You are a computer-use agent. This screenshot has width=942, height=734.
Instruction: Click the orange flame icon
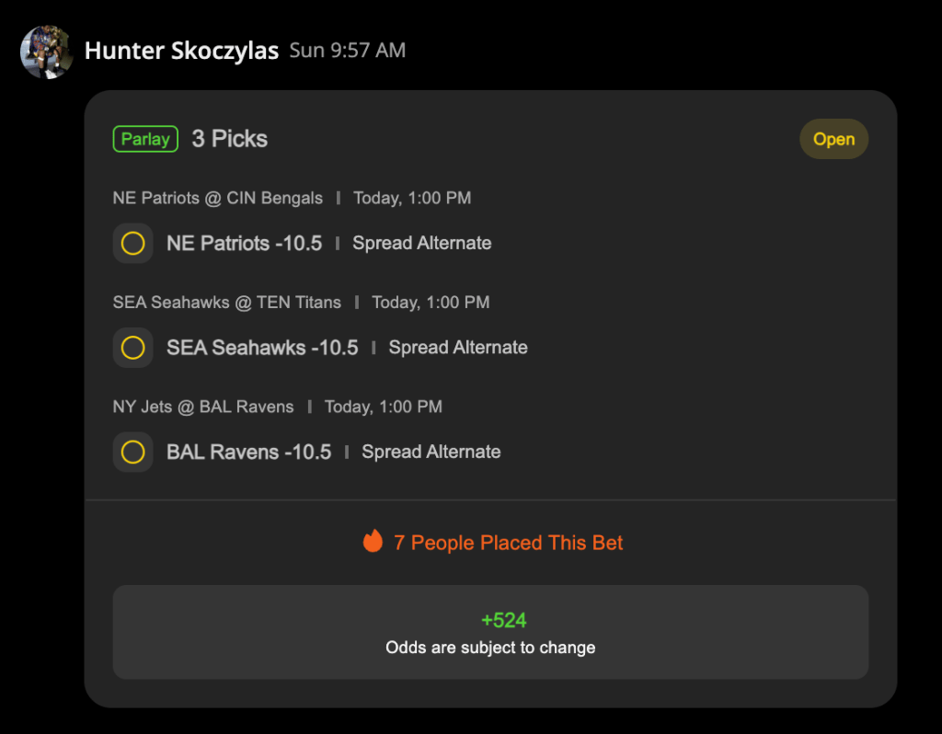click(x=373, y=542)
